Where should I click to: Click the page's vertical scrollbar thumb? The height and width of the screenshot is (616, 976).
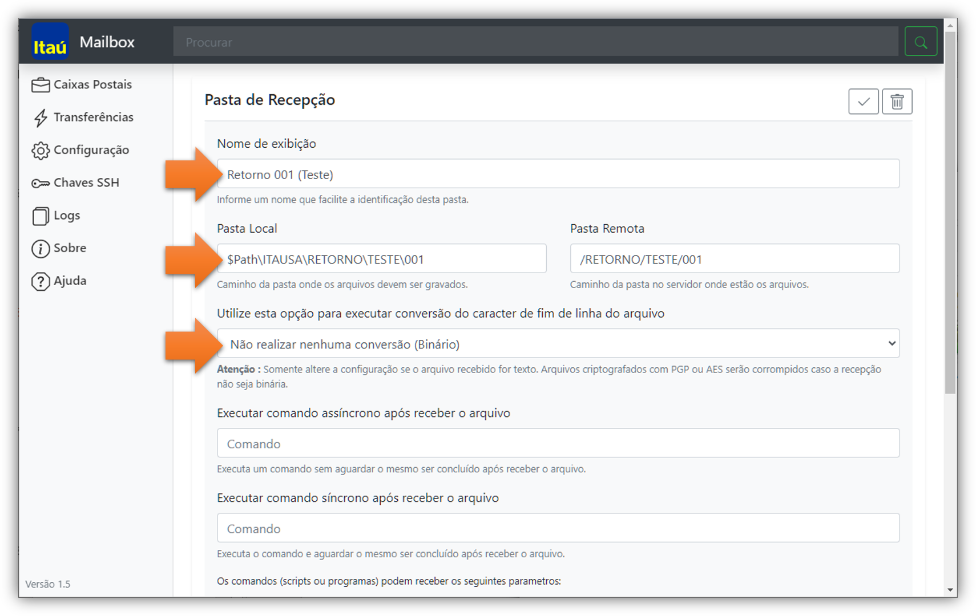pyautogui.click(x=950, y=212)
